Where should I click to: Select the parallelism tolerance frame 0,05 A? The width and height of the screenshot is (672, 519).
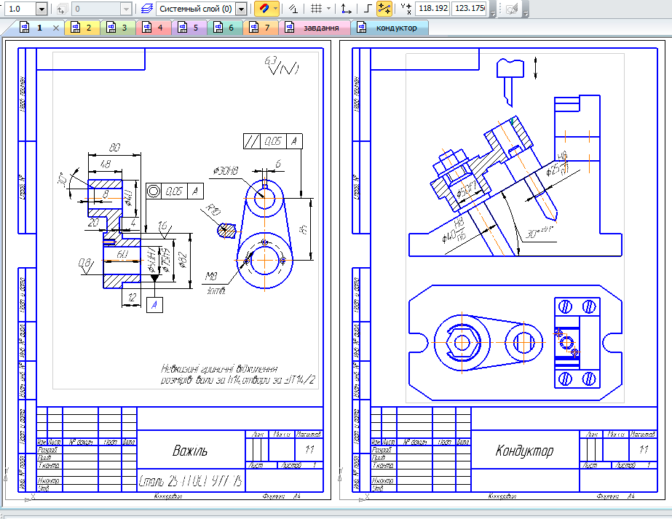click(x=272, y=141)
